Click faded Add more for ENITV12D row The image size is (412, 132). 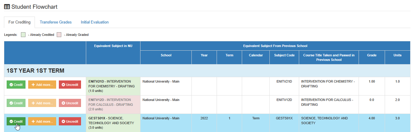coord(42,103)
